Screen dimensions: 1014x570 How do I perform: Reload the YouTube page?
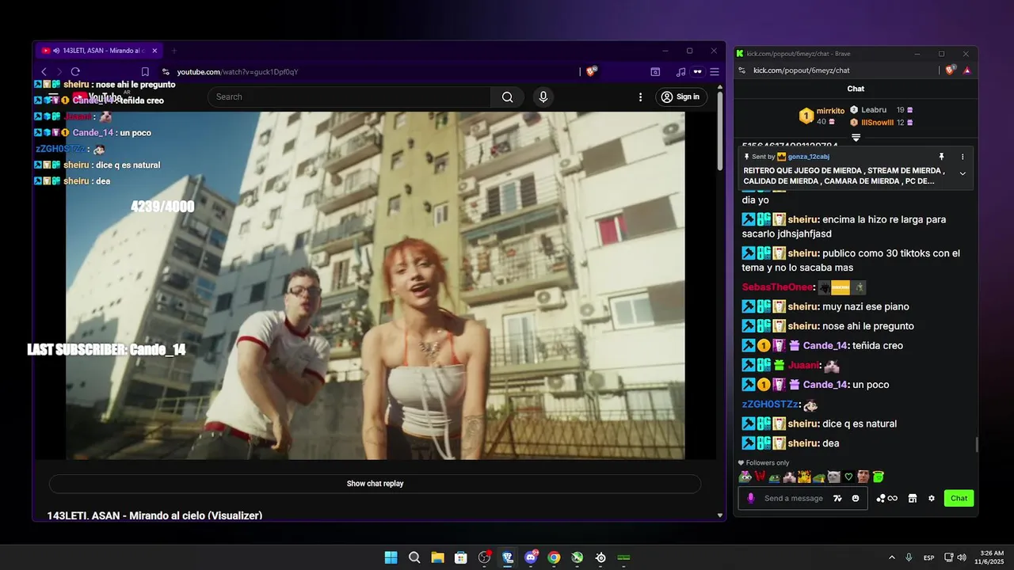click(75, 71)
